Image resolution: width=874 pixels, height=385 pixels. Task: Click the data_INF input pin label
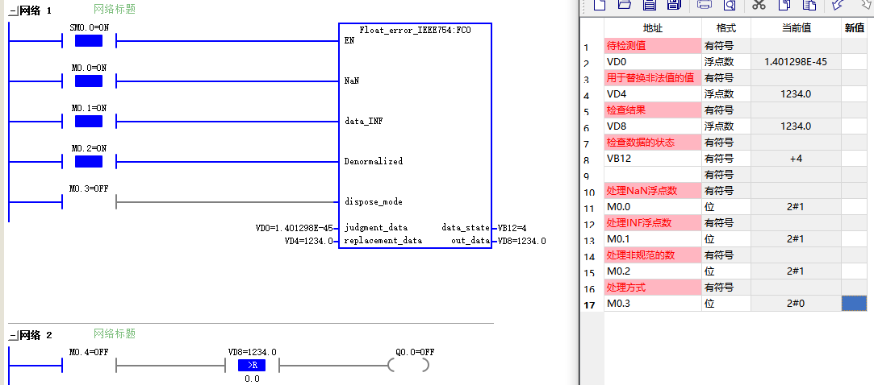tap(363, 122)
